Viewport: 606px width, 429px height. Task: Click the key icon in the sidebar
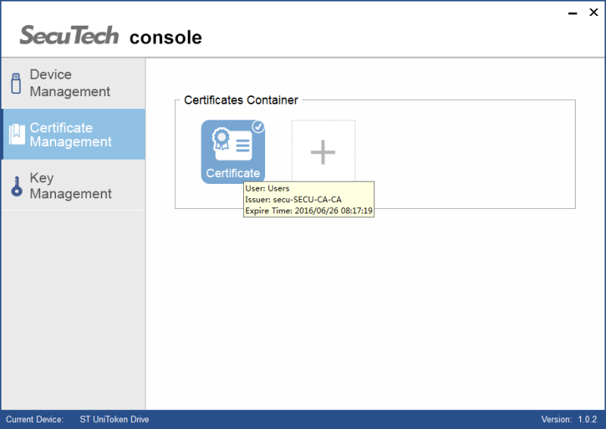(x=16, y=186)
